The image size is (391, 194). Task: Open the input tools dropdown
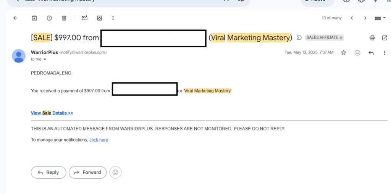[378, 18]
